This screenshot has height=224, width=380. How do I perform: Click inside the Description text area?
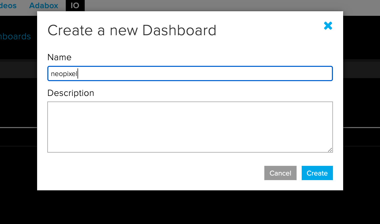190,127
